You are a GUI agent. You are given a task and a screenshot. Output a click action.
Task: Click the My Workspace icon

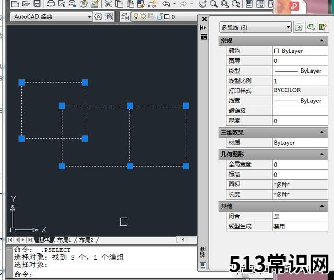(109, 17)
